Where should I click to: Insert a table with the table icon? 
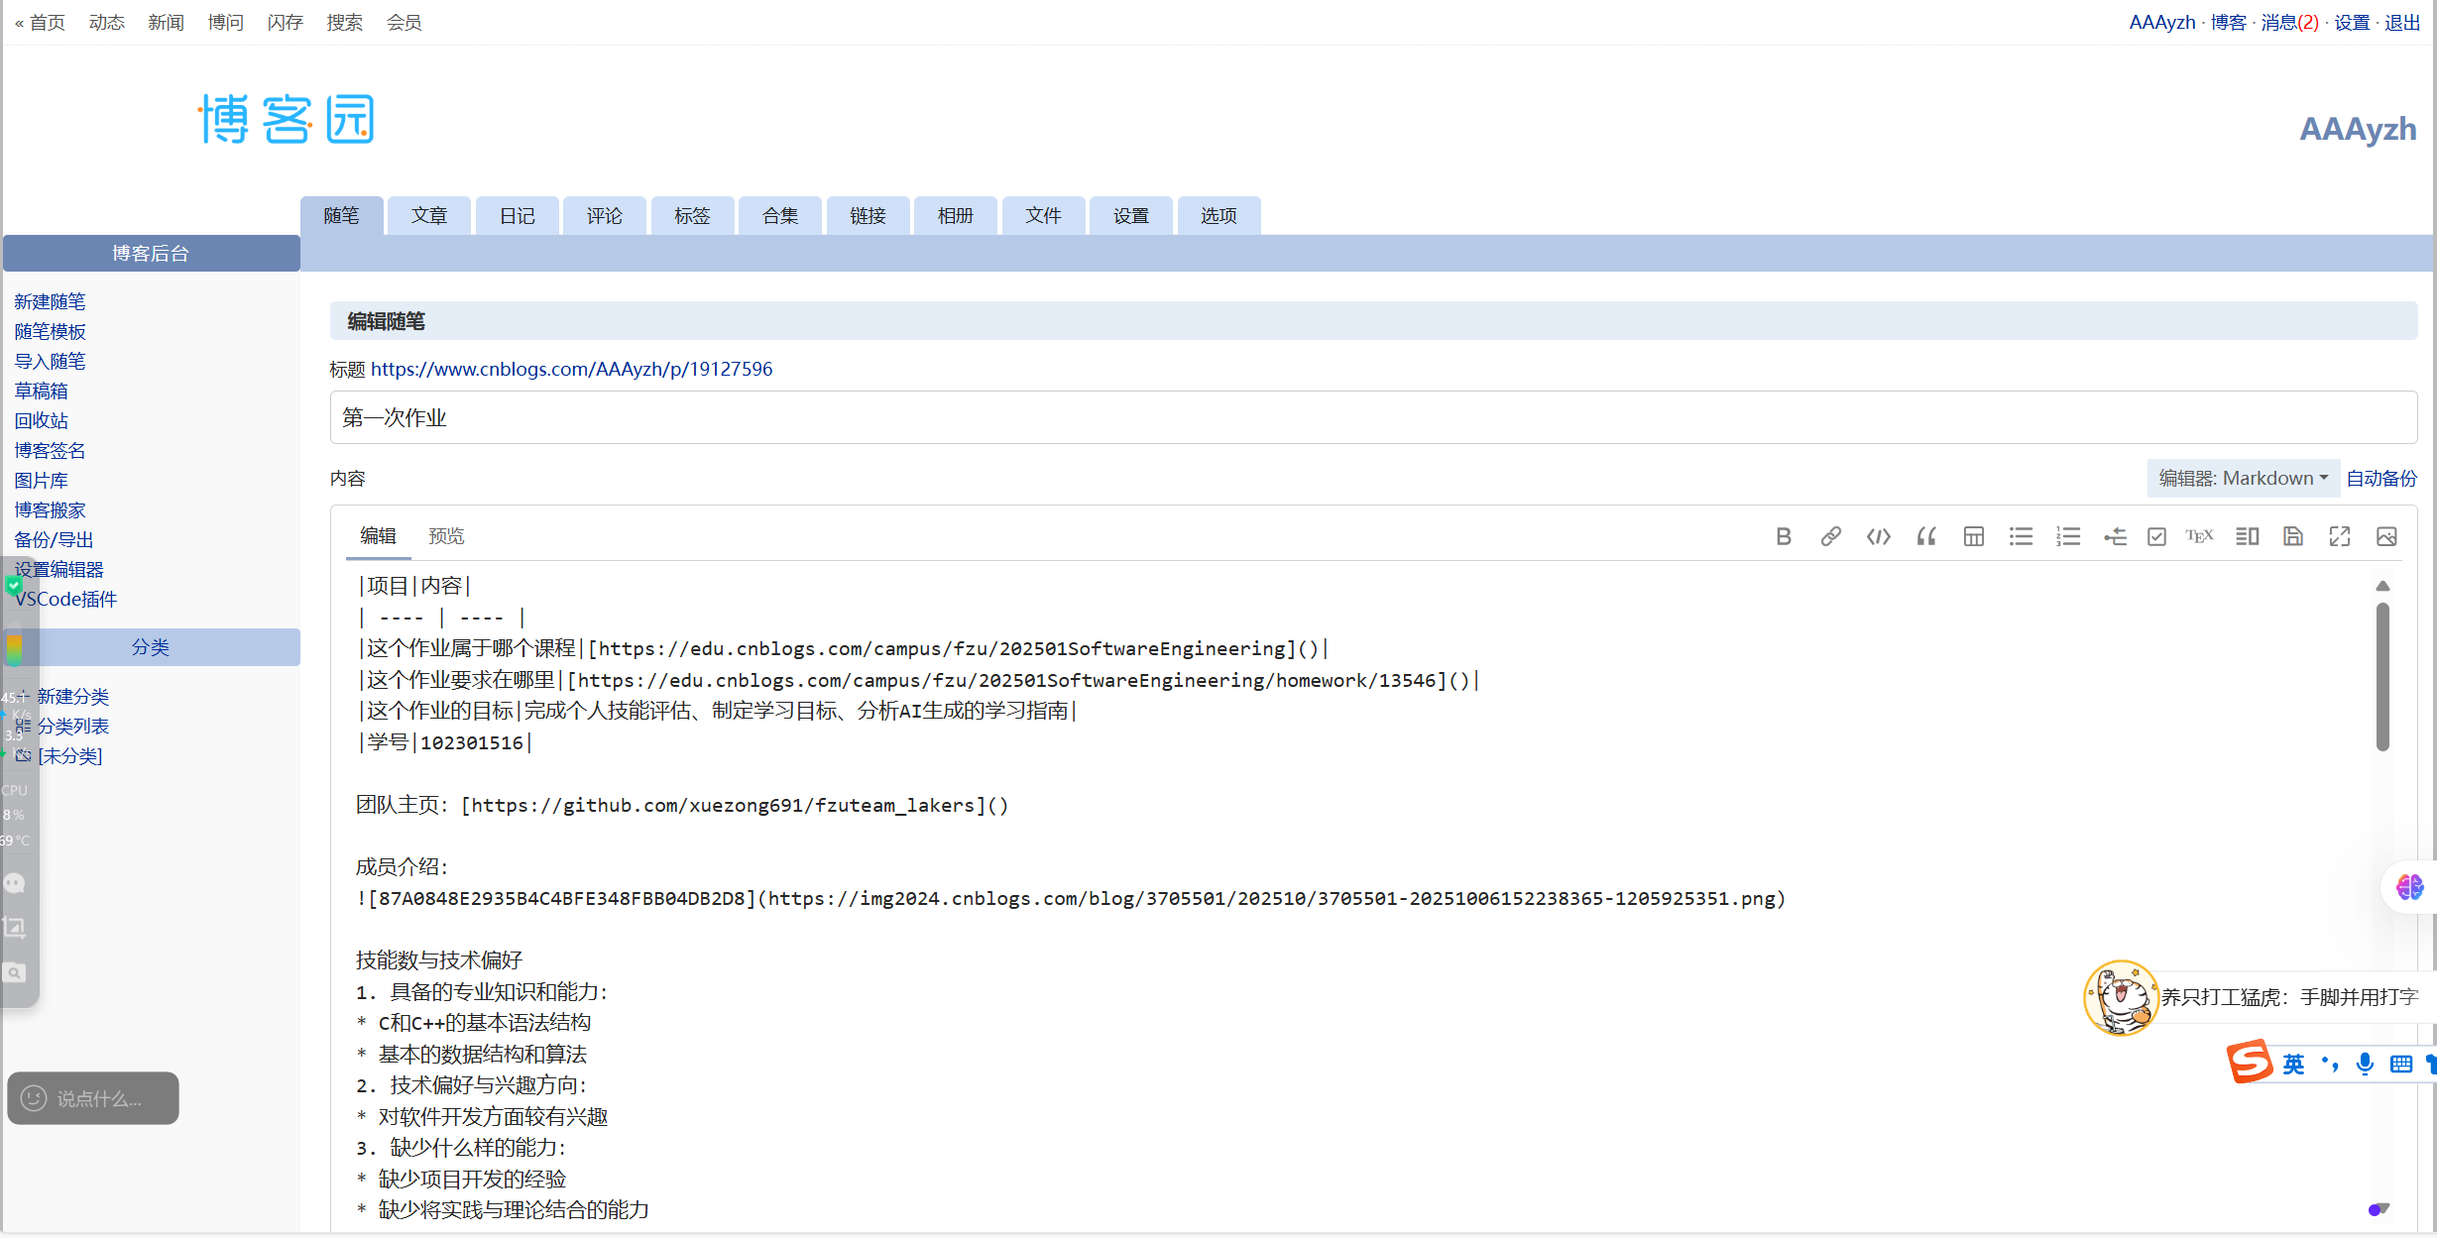pos(1973,536)
